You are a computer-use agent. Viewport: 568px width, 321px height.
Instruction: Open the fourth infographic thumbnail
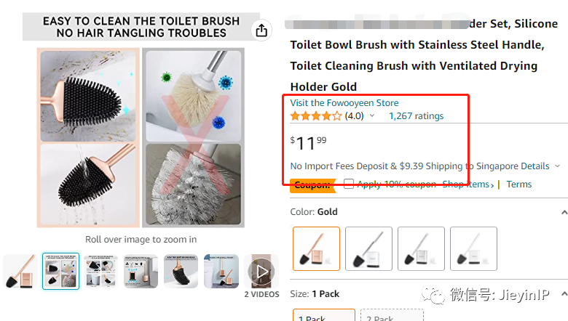[141, 272]
